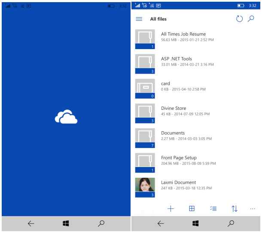Refresh the All files list
Image resolution: width=262 pixels, height=232 pixels.
(239, 19)
